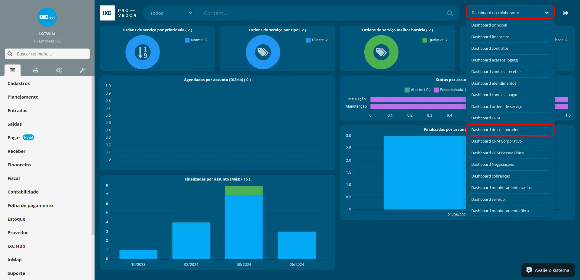Go to Estoque menu

(16, 219)
